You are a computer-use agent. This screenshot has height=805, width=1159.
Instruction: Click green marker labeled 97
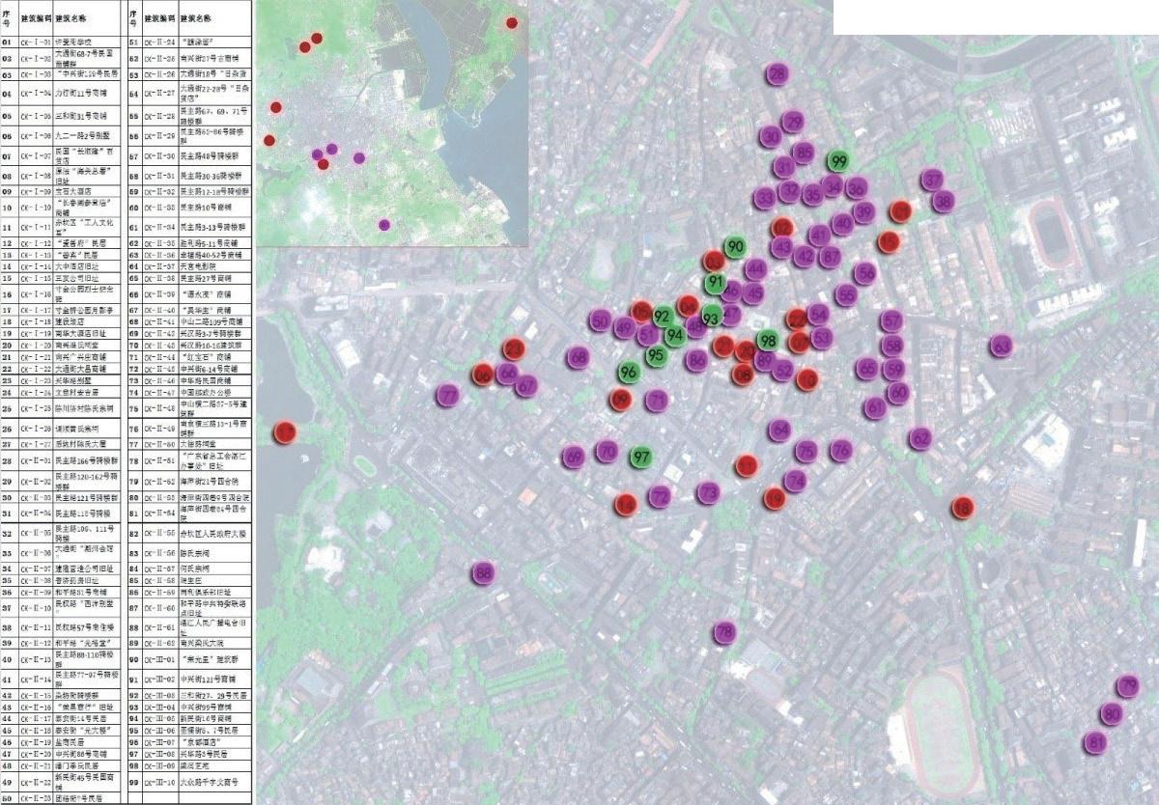pyautogui.click(x=640, y=457)
